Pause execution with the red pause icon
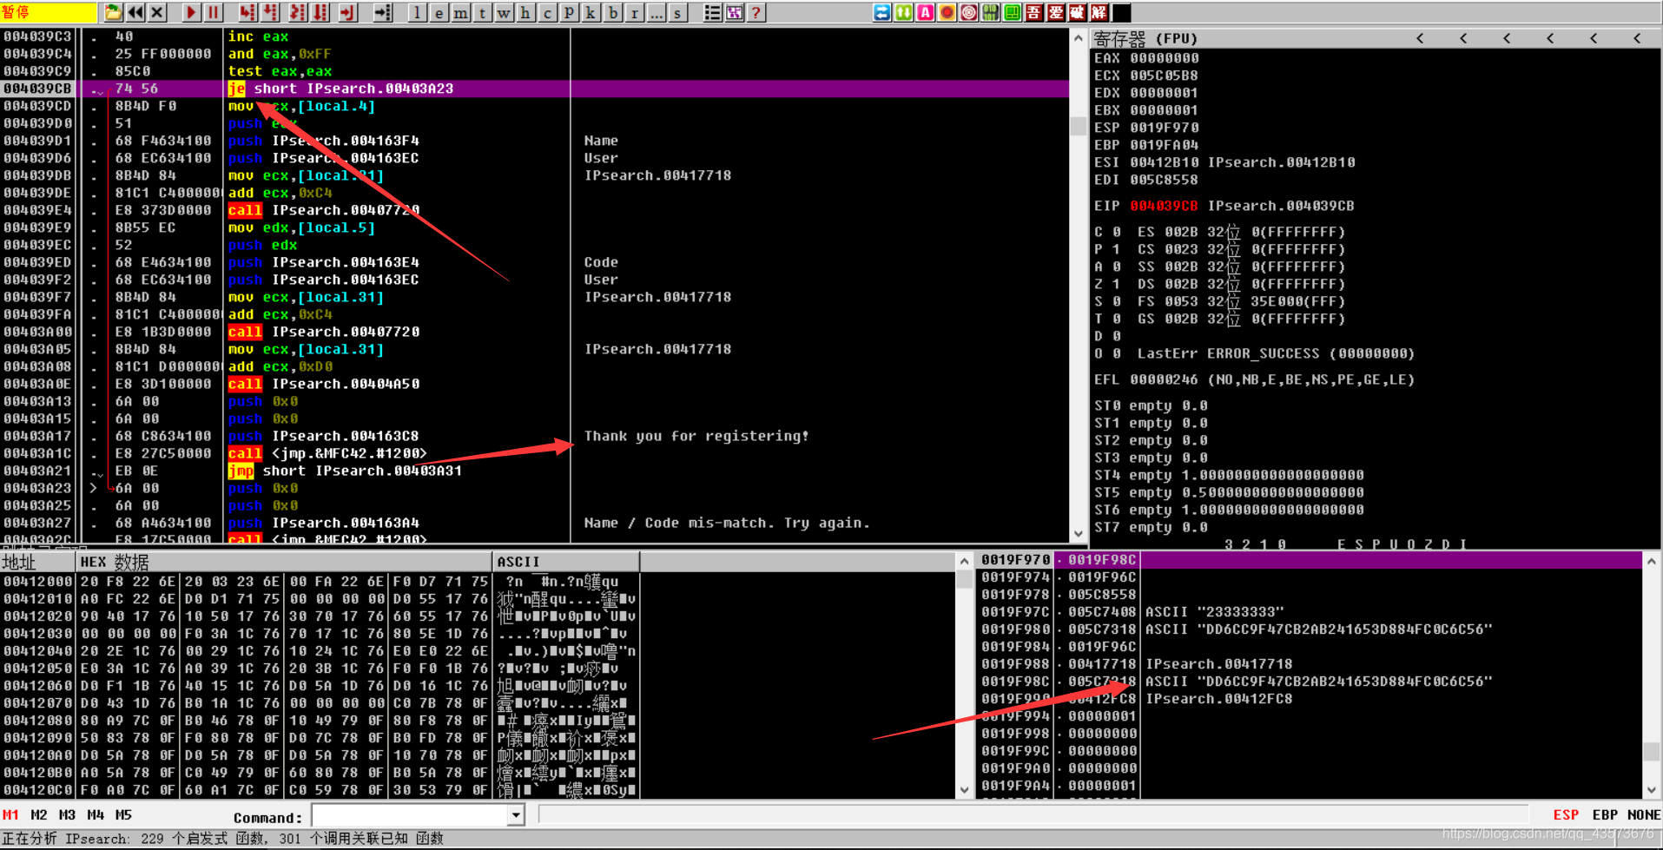The width and height of the screenshot is (1663, 850). click(213, 12)
